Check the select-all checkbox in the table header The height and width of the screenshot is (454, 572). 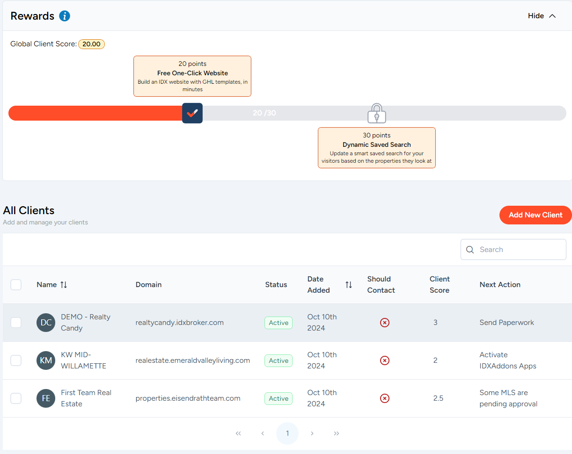pos(16,284)
